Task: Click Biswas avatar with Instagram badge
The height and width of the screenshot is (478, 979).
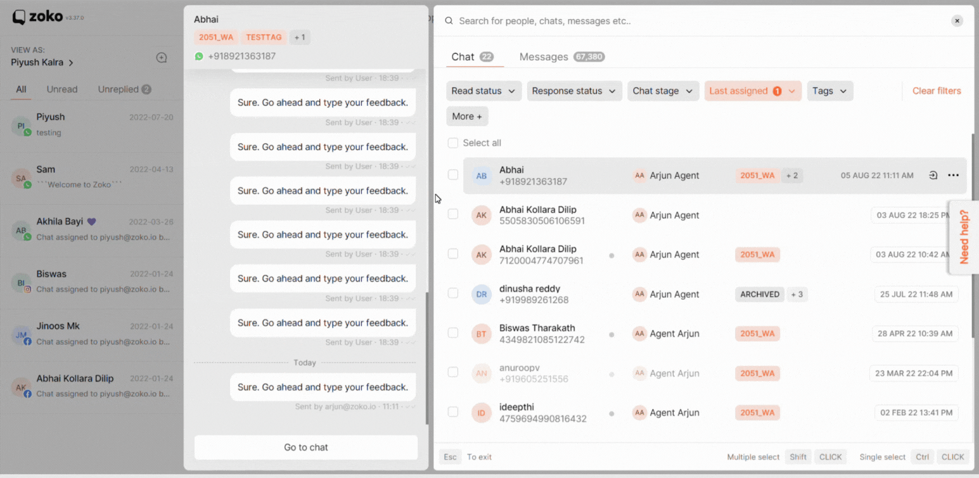Action: point(21,283)
